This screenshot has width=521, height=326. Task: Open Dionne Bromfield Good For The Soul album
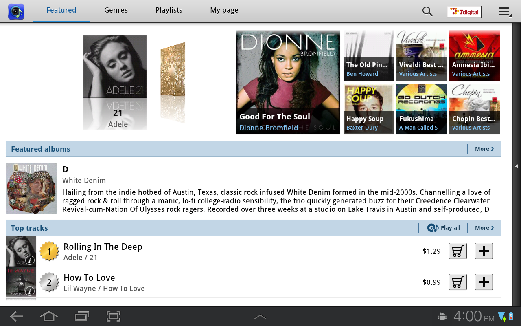click(288, 82)
